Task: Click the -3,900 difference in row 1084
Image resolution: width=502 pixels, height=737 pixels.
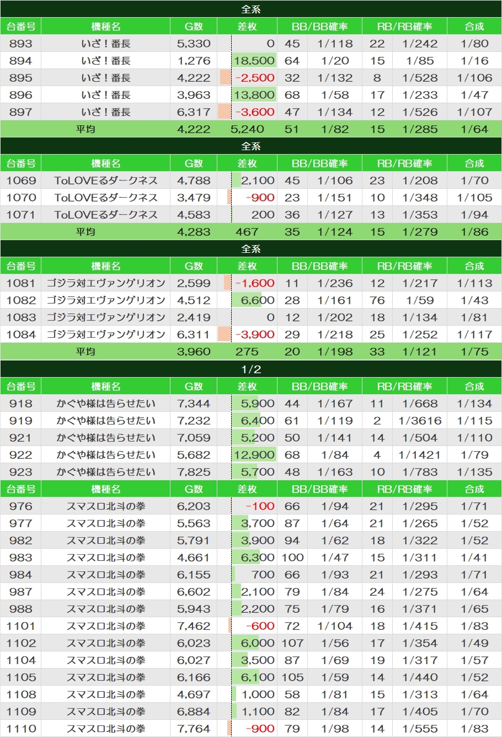Action: click(254, 335)
